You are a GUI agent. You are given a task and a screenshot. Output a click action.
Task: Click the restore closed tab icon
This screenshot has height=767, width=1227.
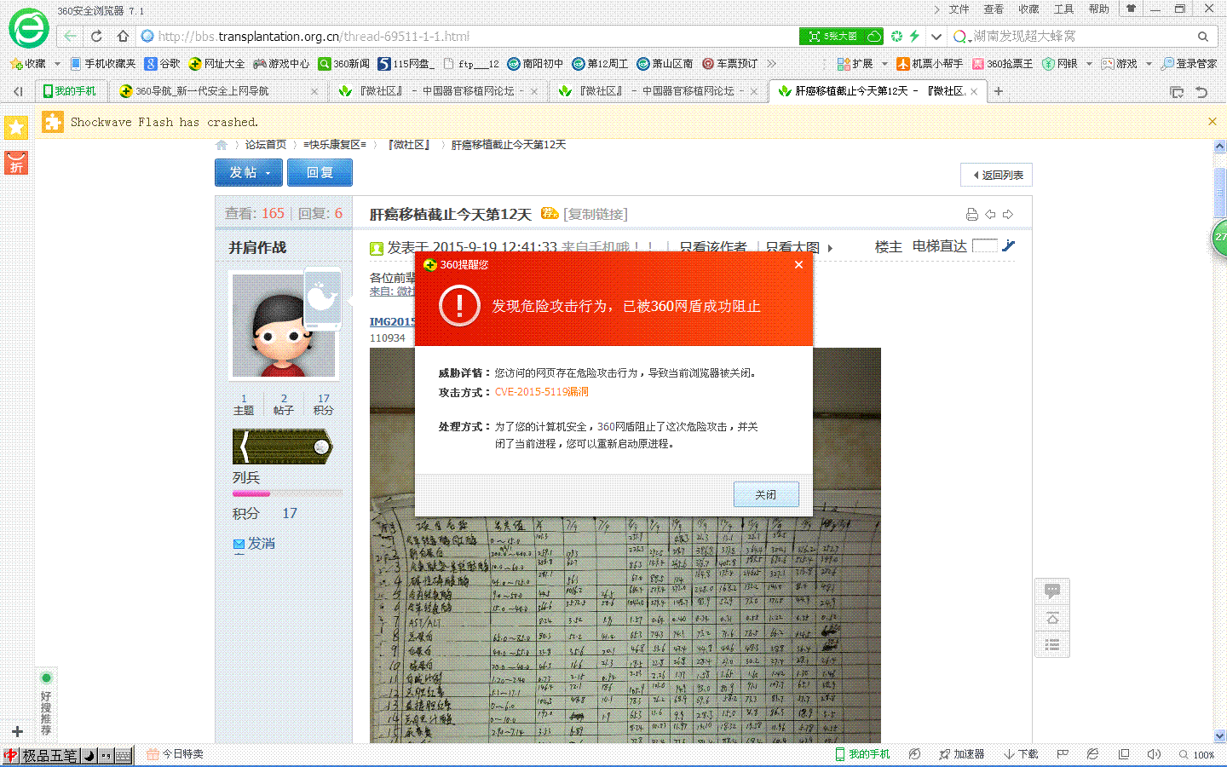pos(1201,91)
